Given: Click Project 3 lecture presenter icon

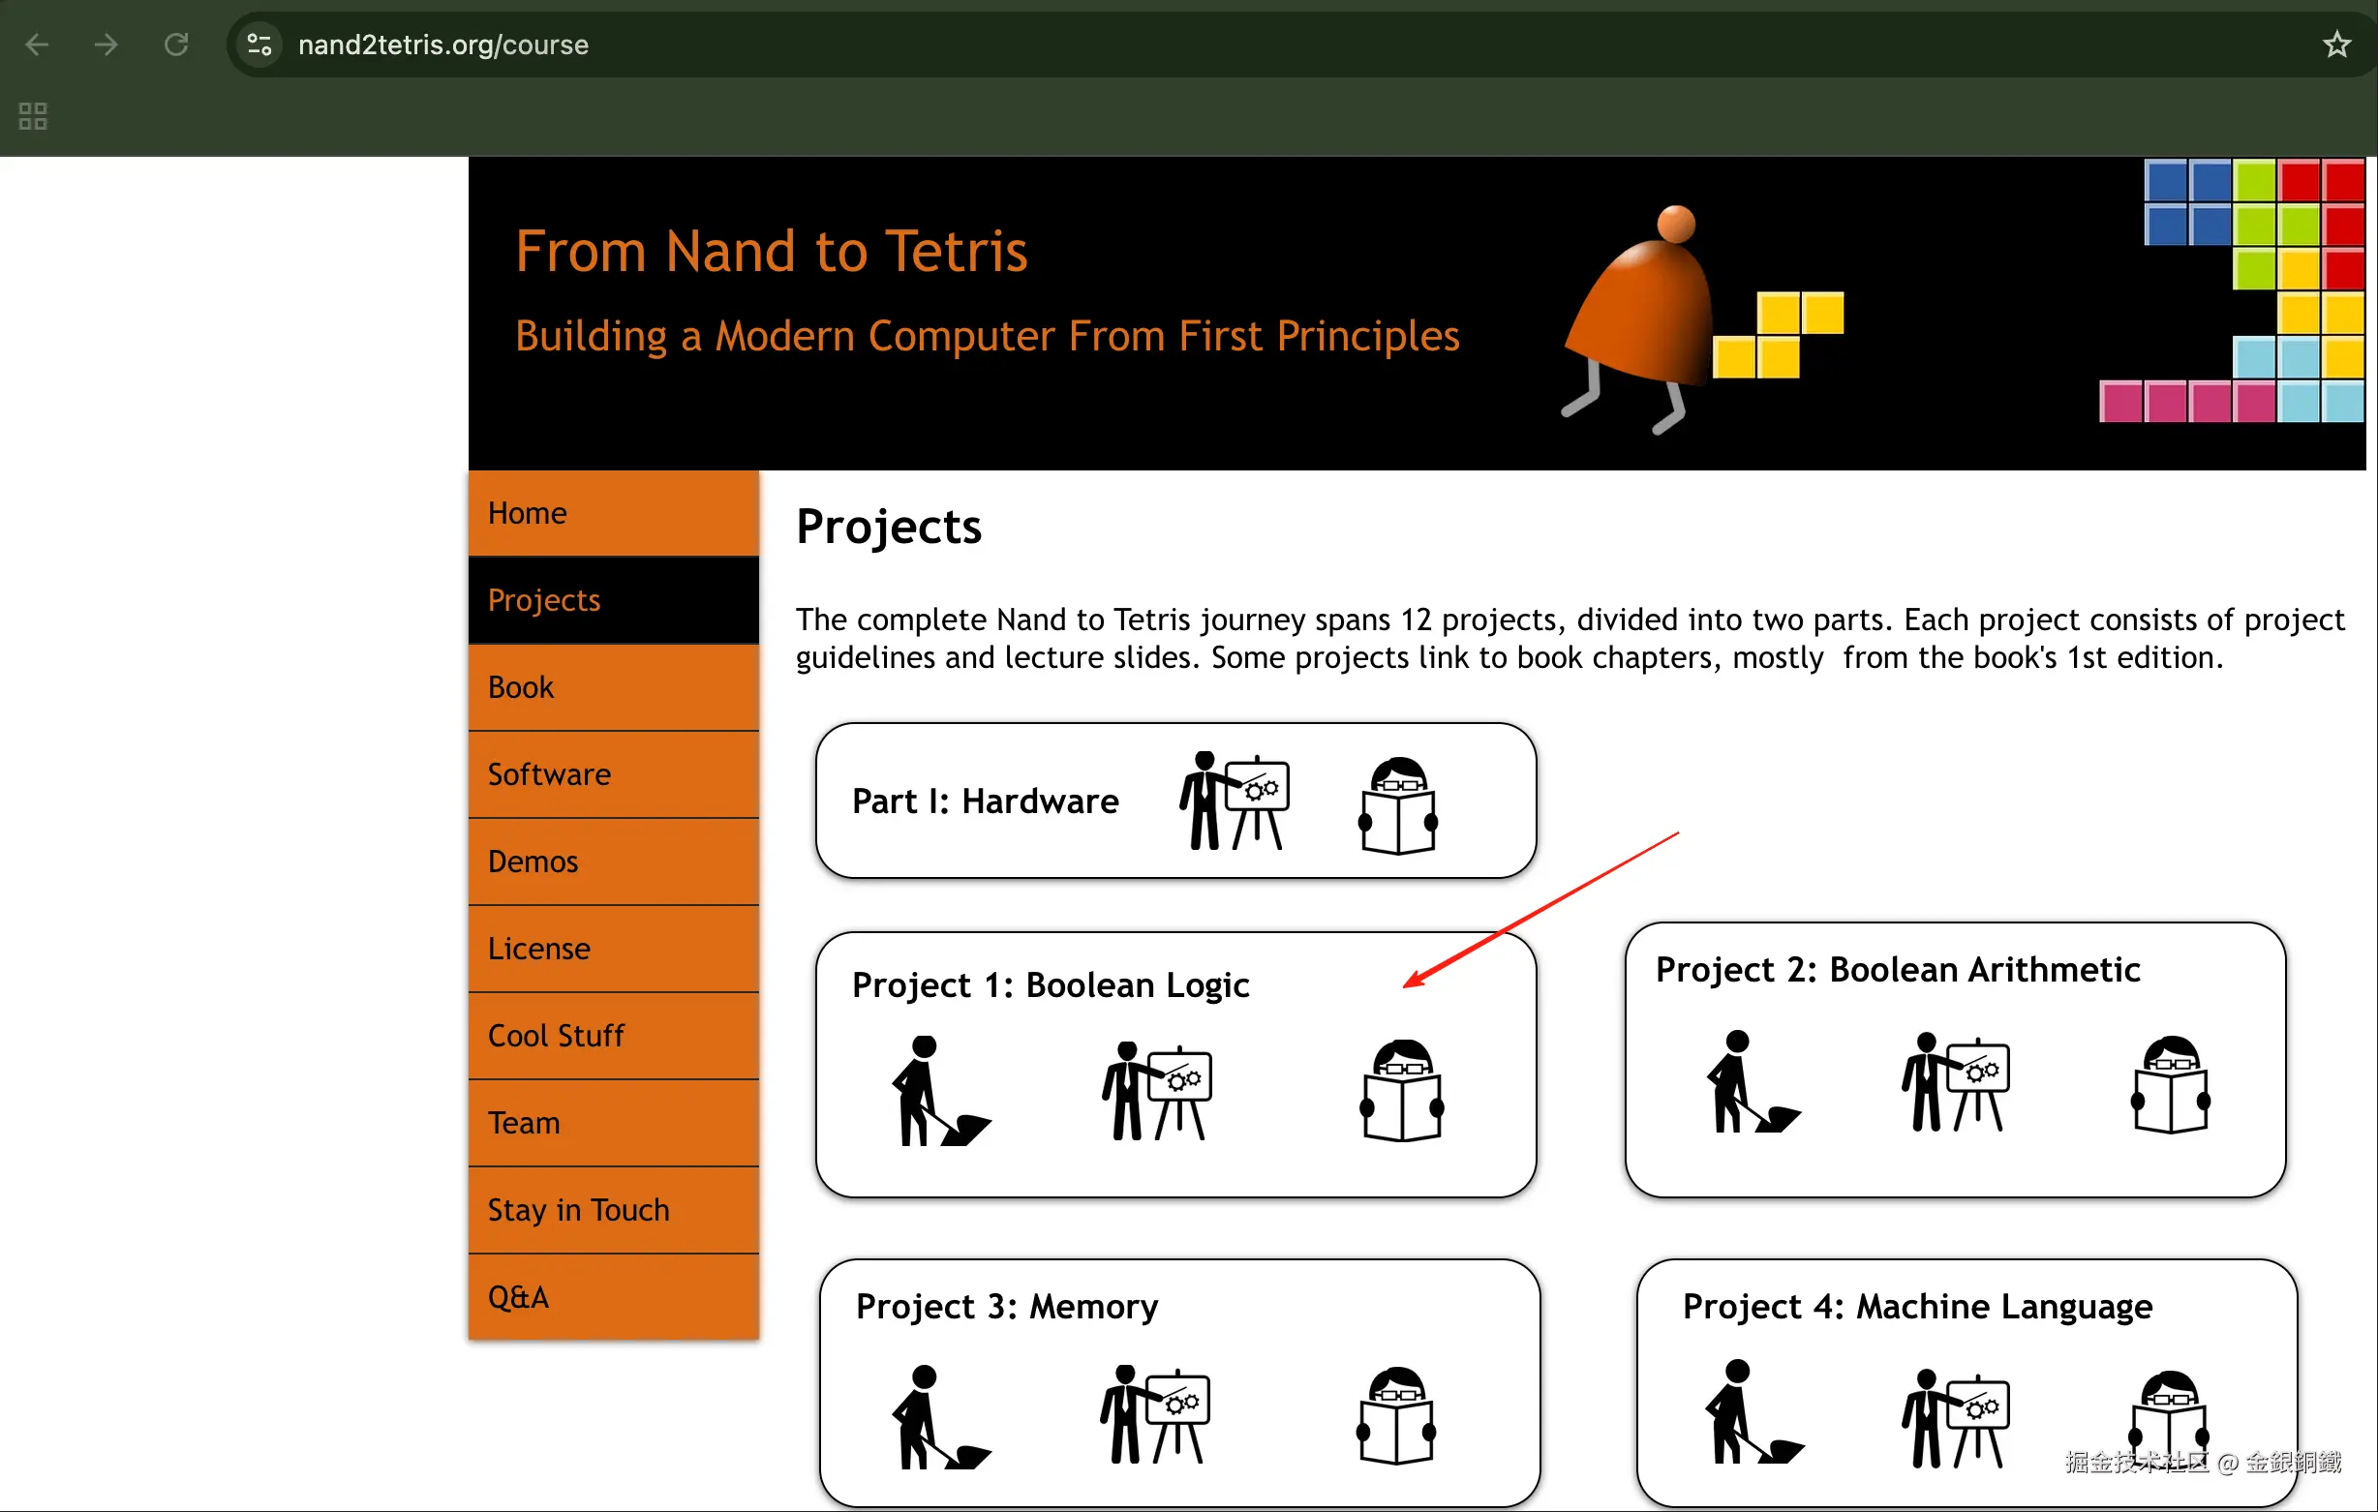Looking at the screenshot, I should (1155, 1415).
